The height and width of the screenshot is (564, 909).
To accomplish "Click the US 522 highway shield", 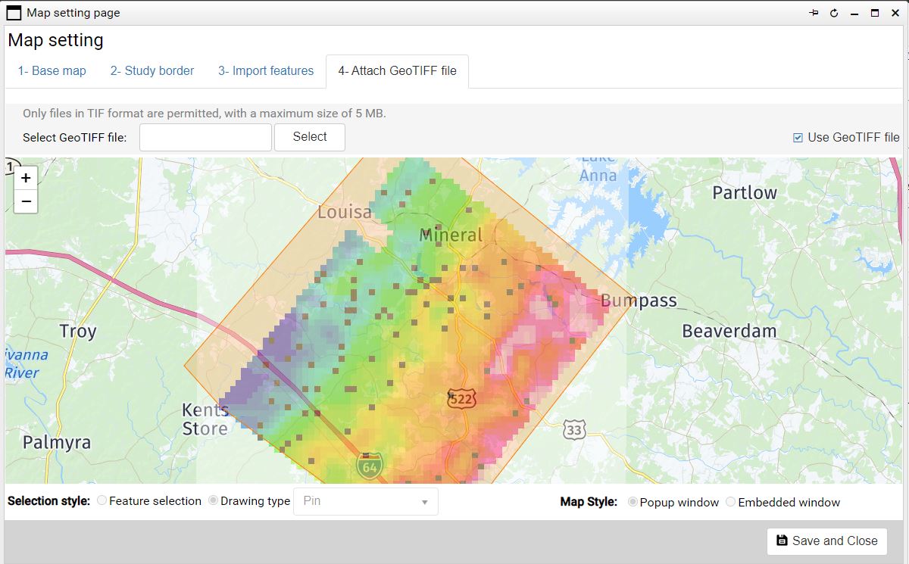I will pyautogui.click(x=461, y=397).
